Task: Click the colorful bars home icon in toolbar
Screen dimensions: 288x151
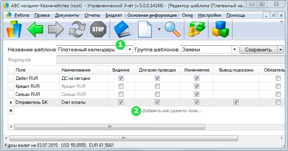Action: pos(14,29)
